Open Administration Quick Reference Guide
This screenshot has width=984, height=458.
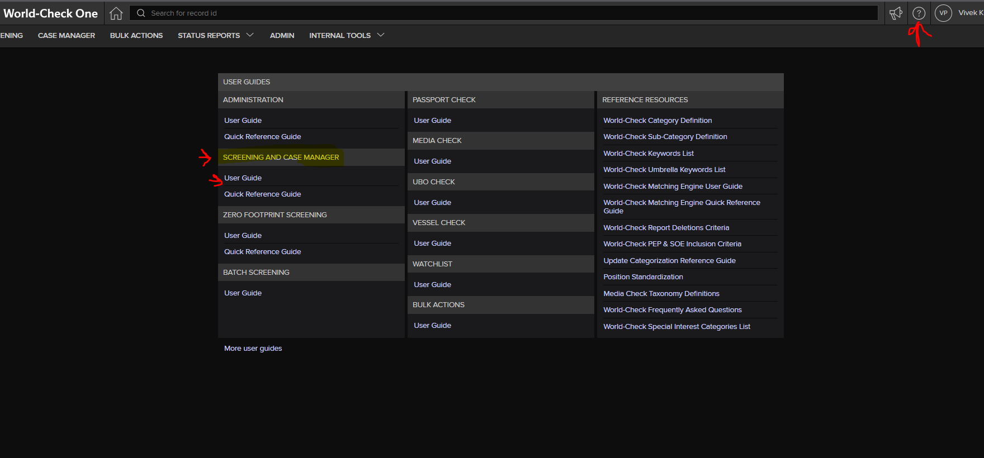click(x=262, y=137)
